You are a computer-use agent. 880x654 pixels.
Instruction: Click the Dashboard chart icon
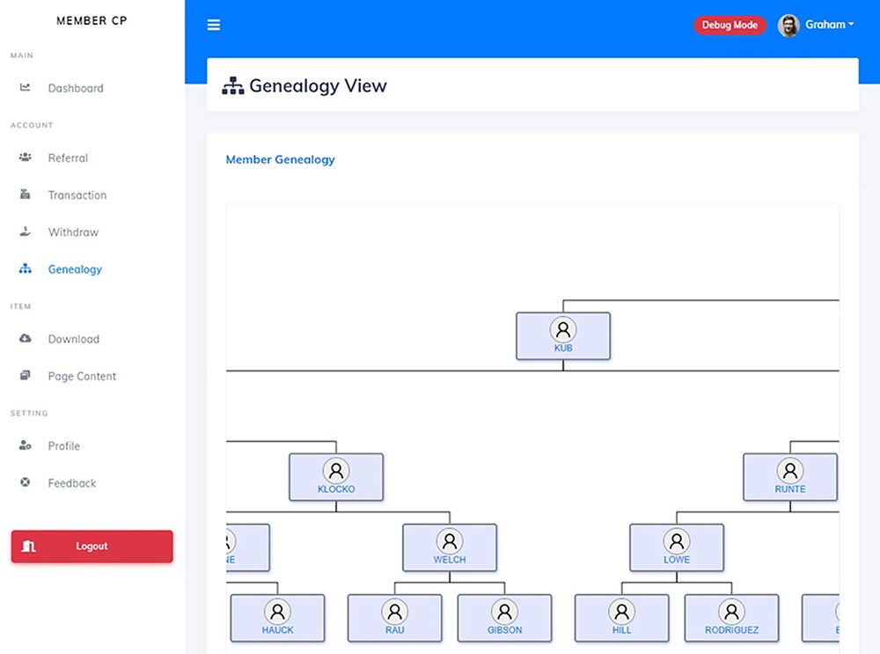point(26,88)
